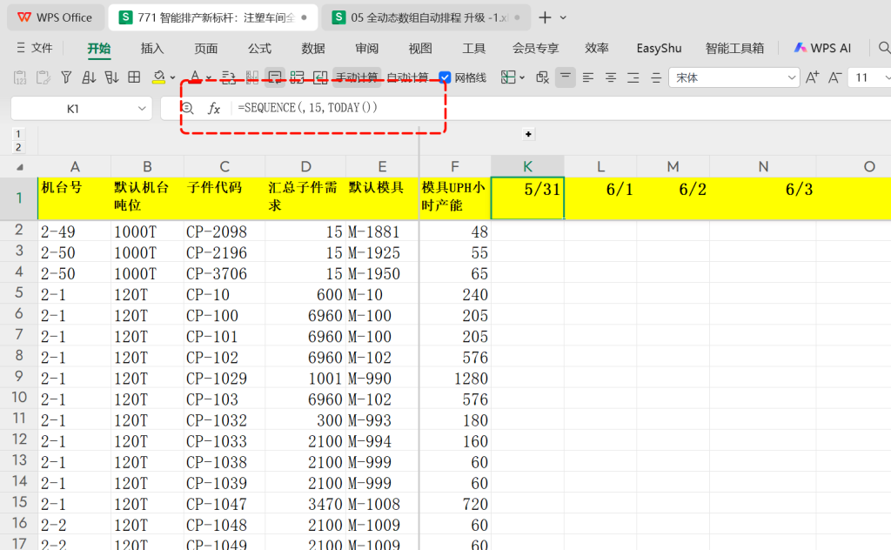Open the 页面 ribbon tab
Screen dimensions: 891x550
(205, 48)
